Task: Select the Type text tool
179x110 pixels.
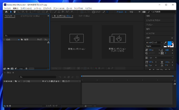Action: [51, 12]
